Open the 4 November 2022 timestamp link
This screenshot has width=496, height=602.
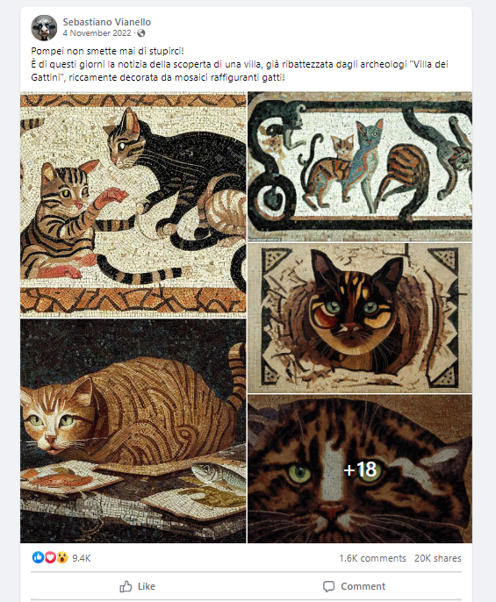[97, 33]
